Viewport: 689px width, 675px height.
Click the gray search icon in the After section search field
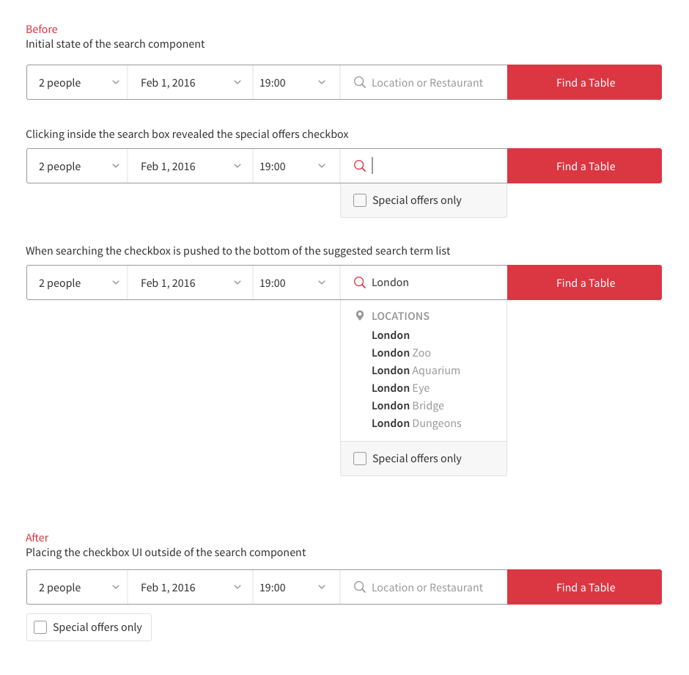point(359,587)
